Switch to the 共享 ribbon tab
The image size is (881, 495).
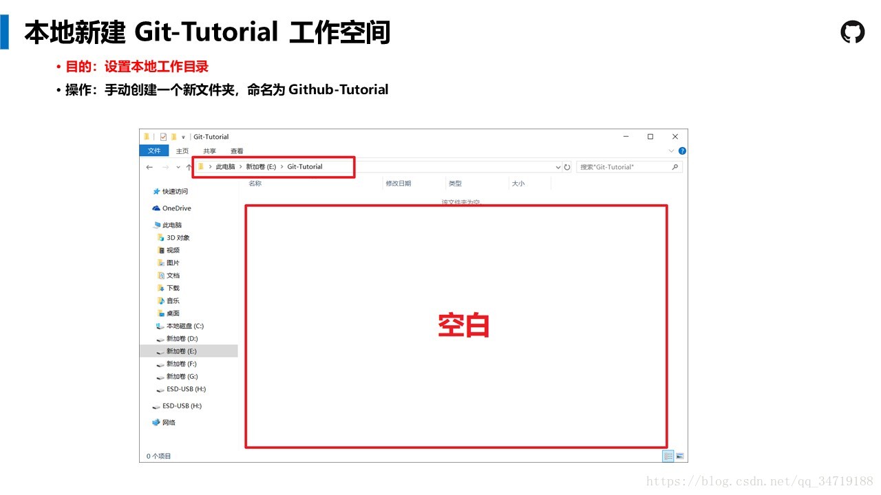tap(209, 151)
